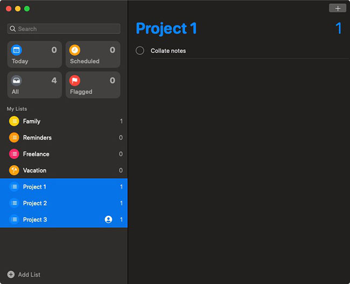
Task: Open the All reminders card
Action: click(x=34, y=84)
